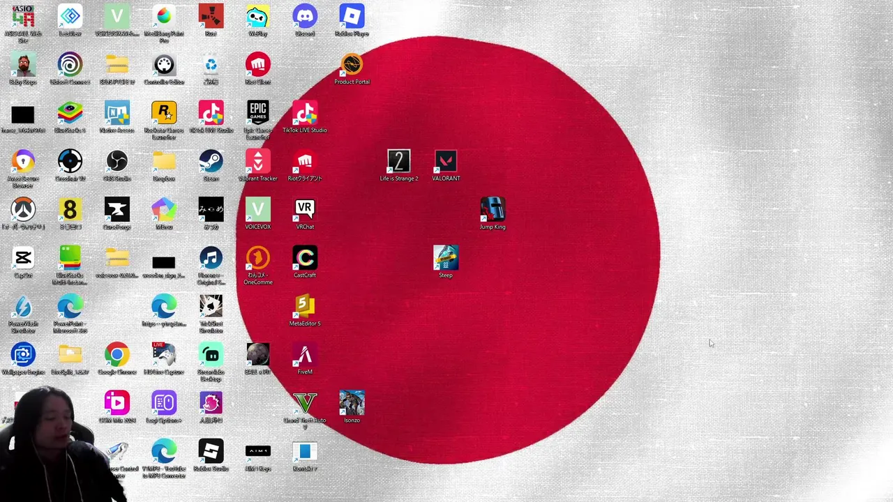This screenshot has height=502, width=893.
Task: Select the BALL x PIT game icon
Action: pyautogui.click(x=258, y=356)
